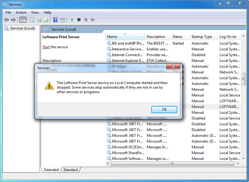
Task: Click the Export List toolbar icon
Action: click(46, 20)
